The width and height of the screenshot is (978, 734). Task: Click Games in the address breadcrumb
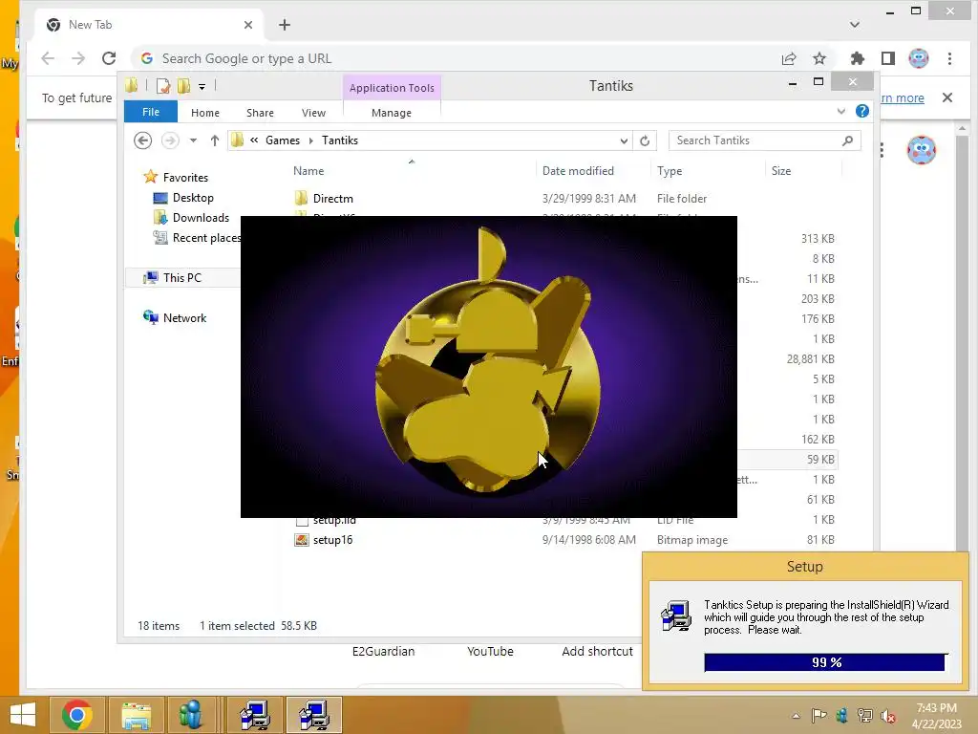click(x=283, y=140)
